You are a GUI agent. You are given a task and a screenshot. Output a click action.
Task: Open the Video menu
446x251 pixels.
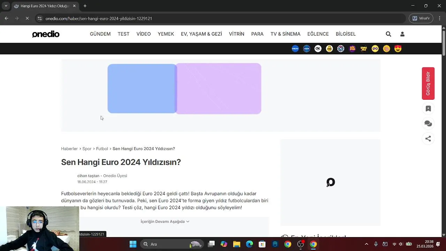[144, 34]
